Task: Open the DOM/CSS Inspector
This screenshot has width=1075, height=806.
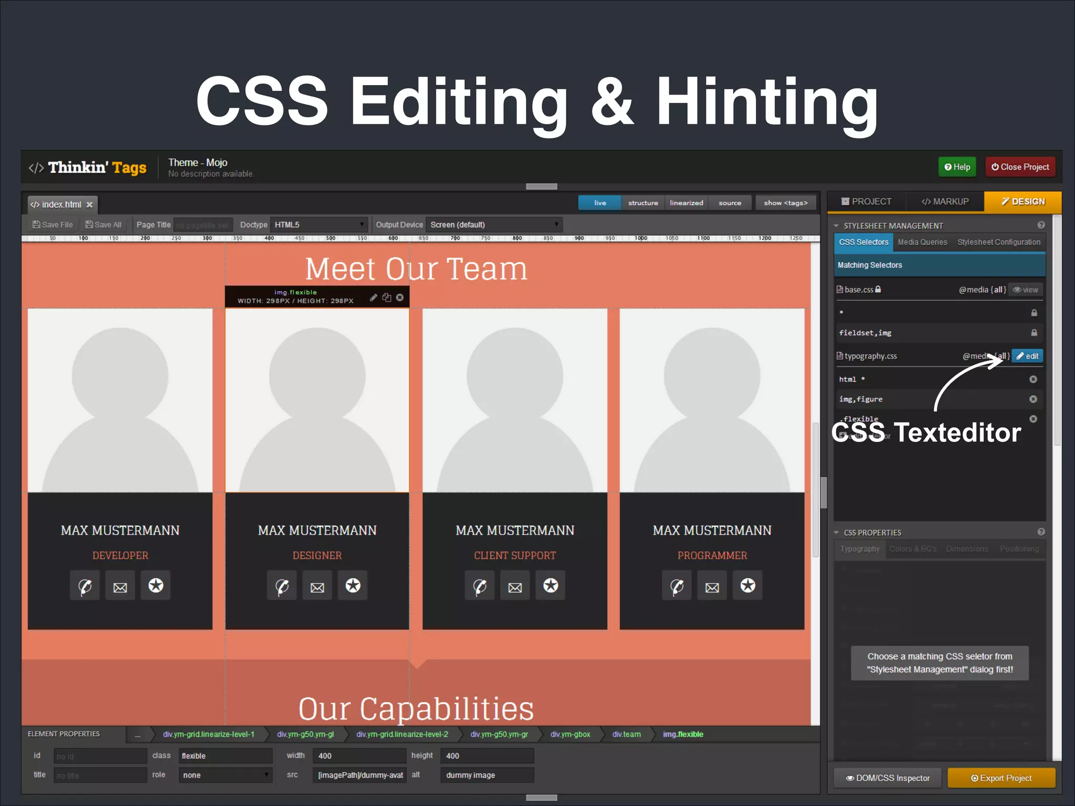Action: [x=888, y=778]
